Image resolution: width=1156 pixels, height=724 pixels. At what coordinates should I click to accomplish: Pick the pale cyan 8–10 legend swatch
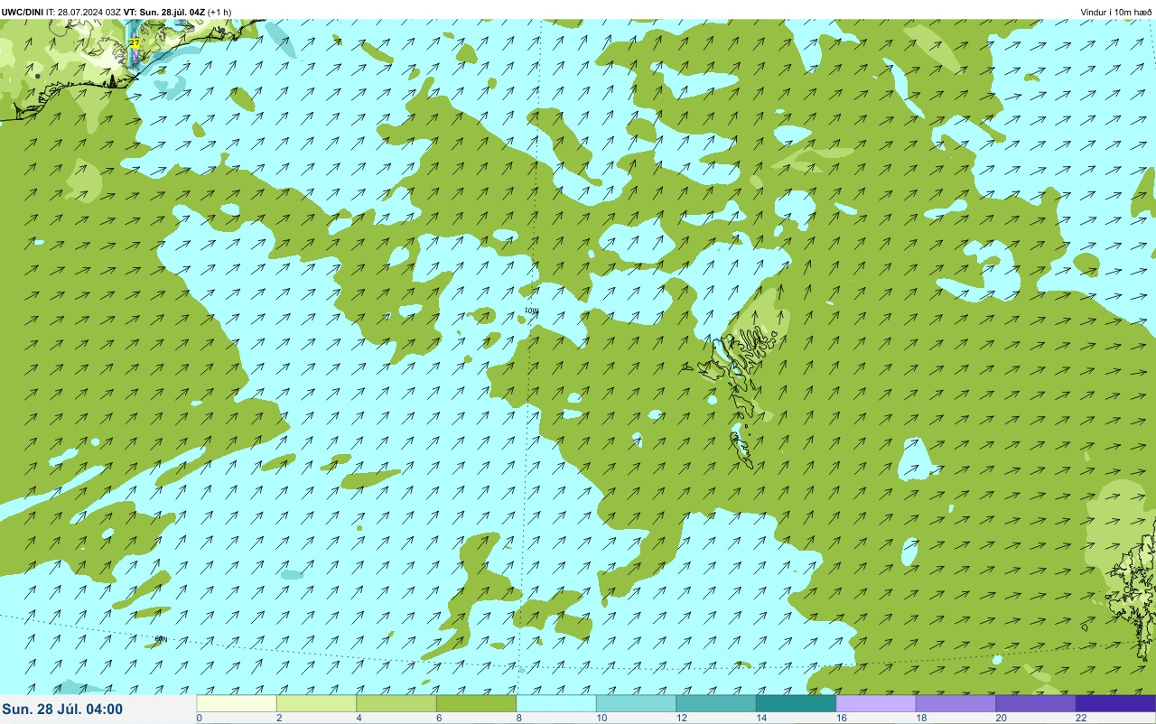(x=556, y=703)
